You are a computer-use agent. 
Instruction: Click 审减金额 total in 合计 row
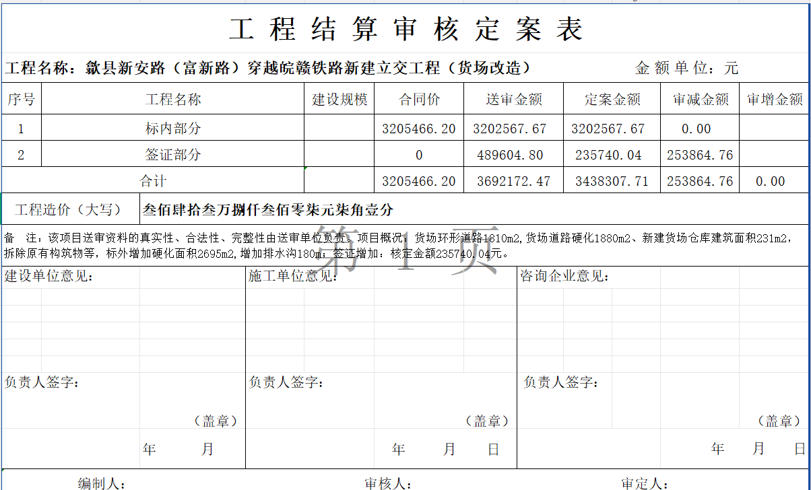pyautogui.click(x=701, y=180)
